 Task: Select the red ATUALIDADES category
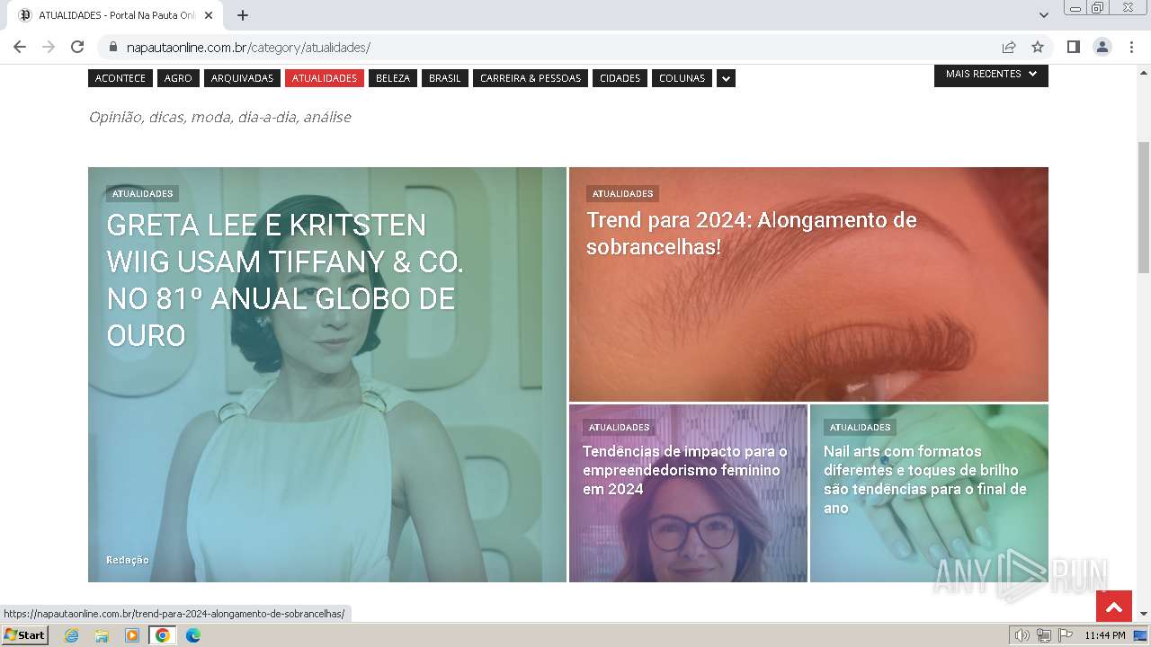[x=325, y=78]
